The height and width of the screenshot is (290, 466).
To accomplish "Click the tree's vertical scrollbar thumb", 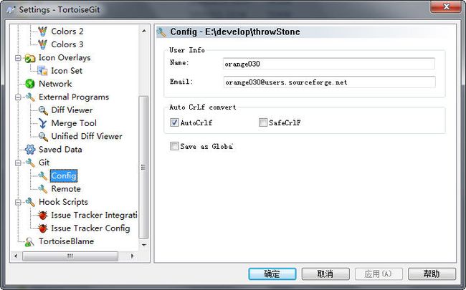I will click(x=143, y=167).
